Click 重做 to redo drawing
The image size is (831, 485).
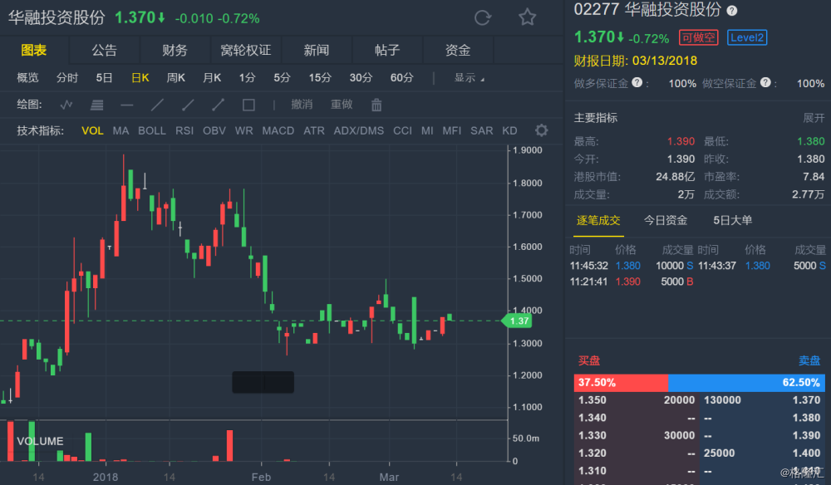(342, 105)
